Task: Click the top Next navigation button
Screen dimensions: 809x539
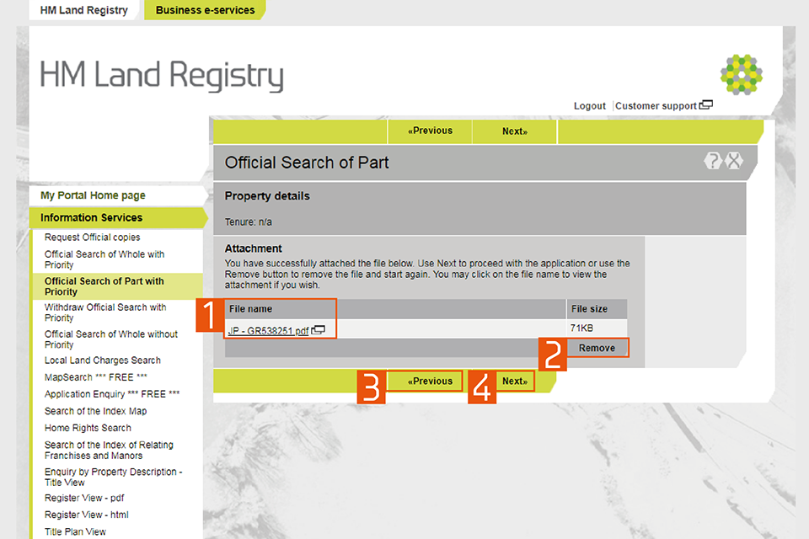Action: (514, 131)
